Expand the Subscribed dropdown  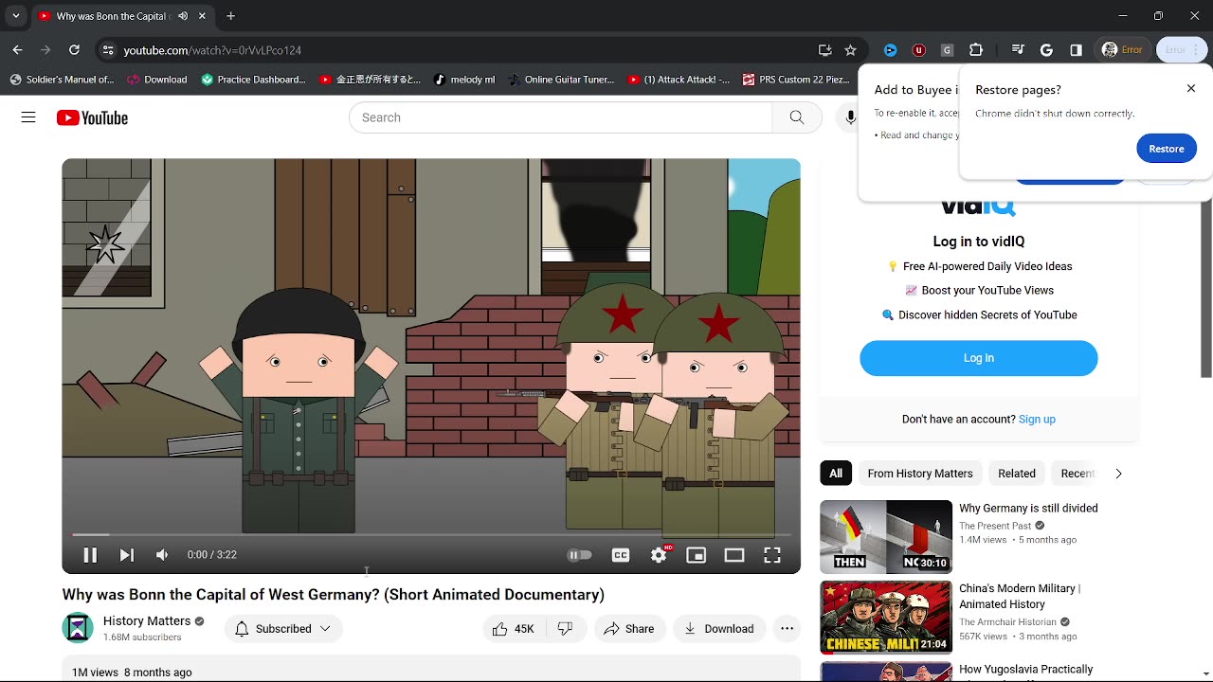pos(283,629)
